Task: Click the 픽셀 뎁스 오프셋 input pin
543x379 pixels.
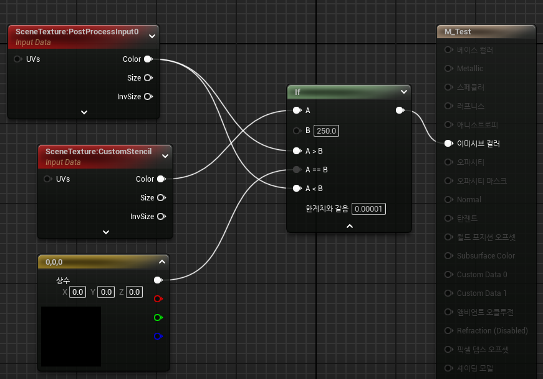Action: 449,349
